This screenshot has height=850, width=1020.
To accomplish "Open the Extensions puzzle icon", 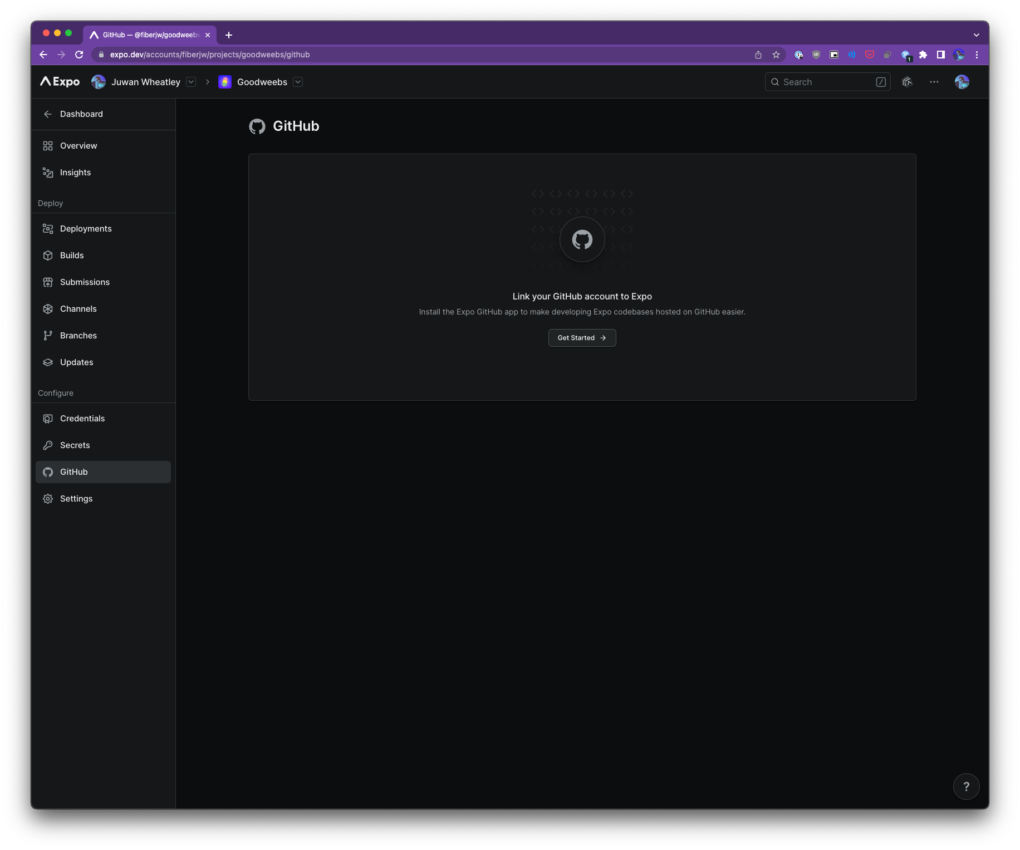I will point(923,55).
